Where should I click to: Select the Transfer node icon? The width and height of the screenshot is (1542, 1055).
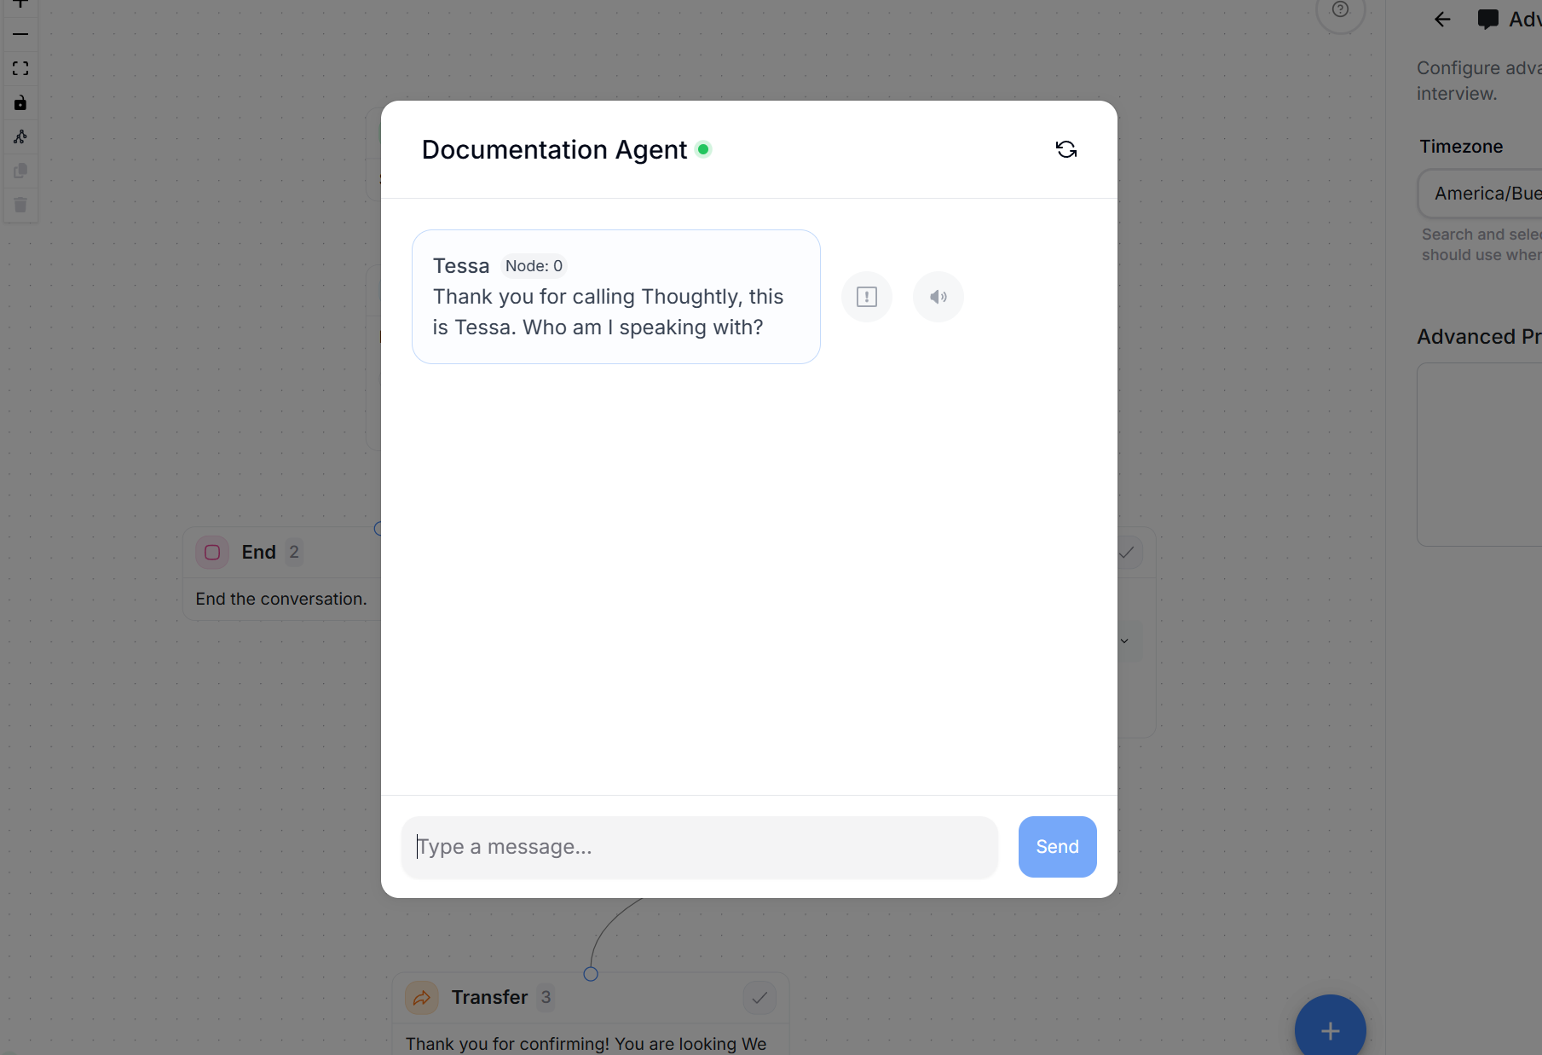422,998
